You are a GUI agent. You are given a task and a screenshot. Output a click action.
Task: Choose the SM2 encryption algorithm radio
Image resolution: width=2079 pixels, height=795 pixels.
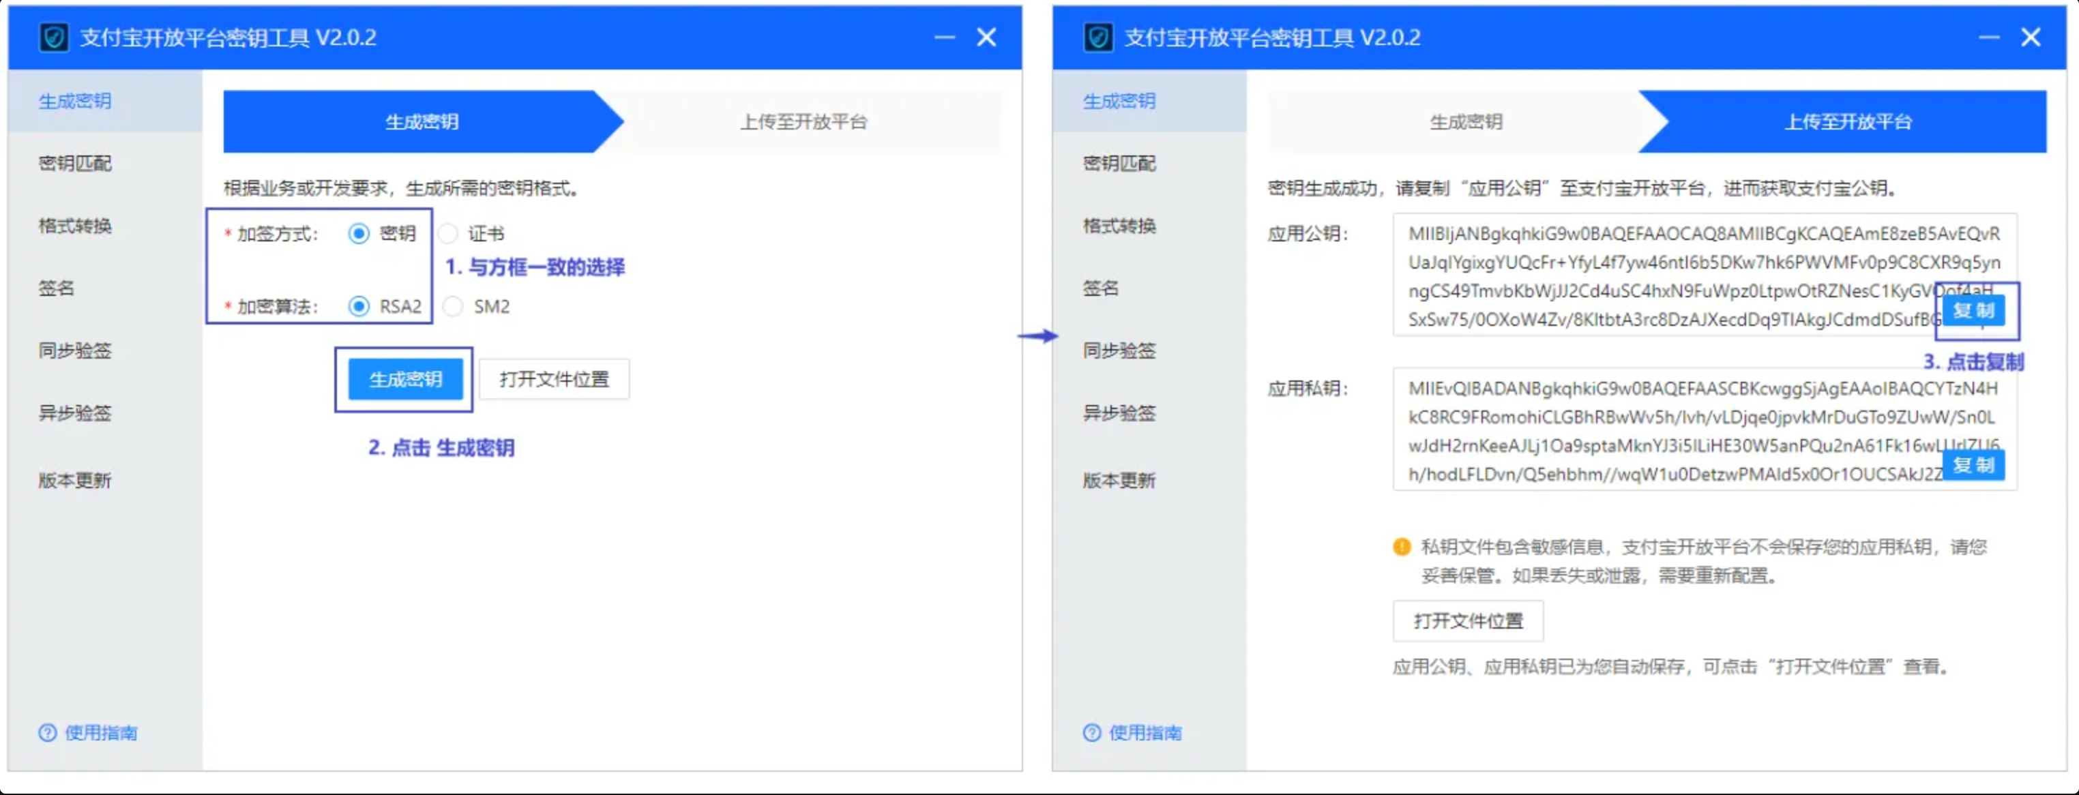coord(453,306)
